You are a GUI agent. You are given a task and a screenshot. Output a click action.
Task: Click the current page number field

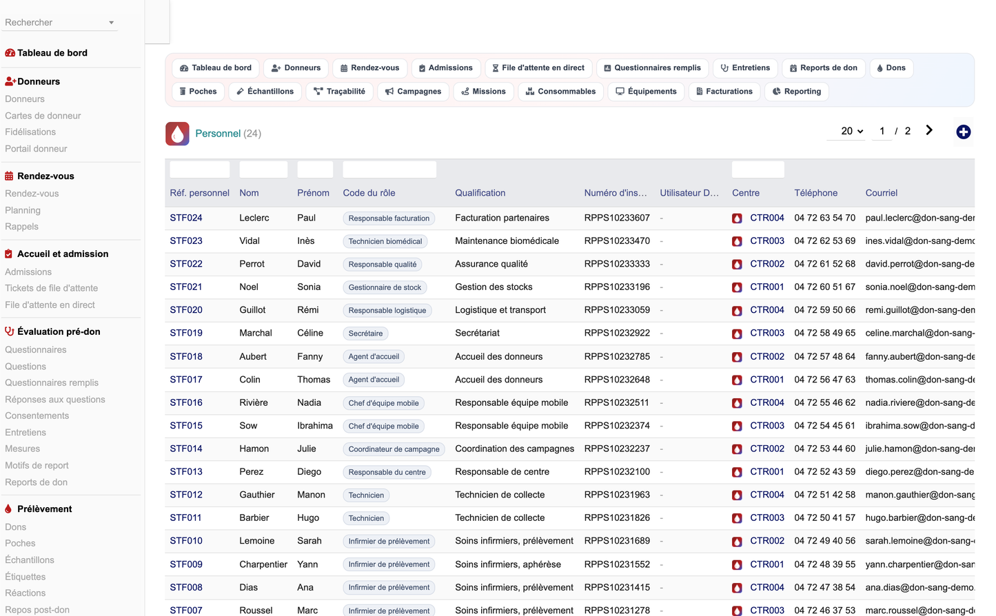tap(882, 131)
